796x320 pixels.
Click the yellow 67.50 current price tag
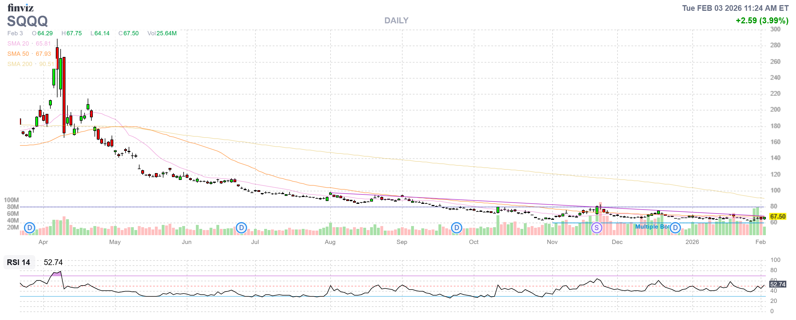tap(777, 217)
